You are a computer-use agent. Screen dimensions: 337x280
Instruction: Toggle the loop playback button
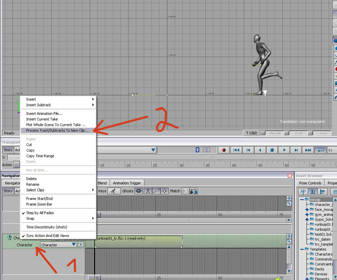click(x=321, y=150)
